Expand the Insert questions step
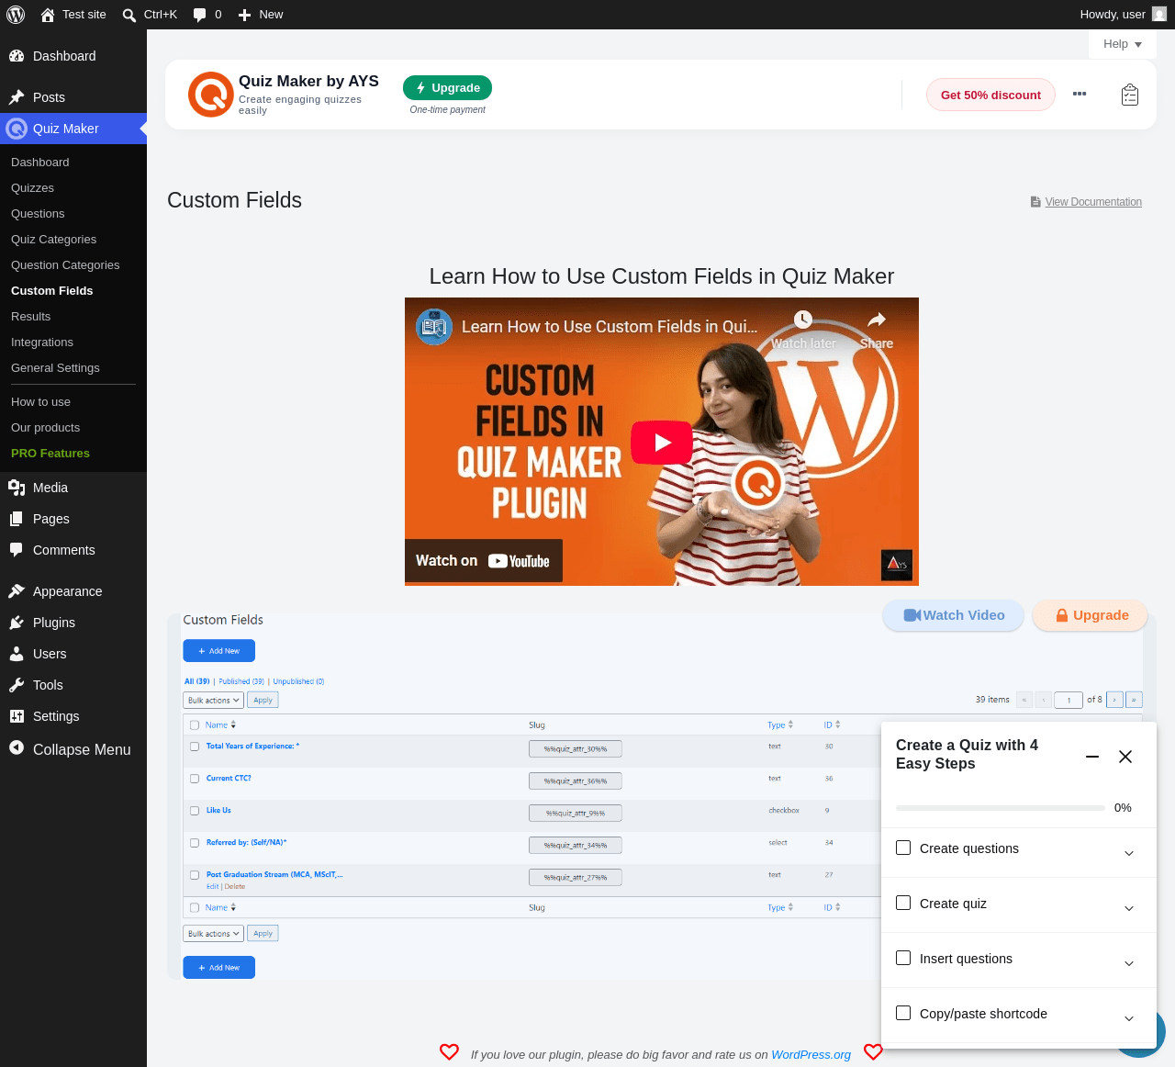Viewport: 1175px width, 1067px height. [1129, 963]
